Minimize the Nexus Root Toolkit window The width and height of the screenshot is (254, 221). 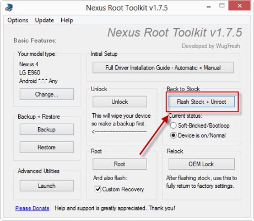[208, 7]
